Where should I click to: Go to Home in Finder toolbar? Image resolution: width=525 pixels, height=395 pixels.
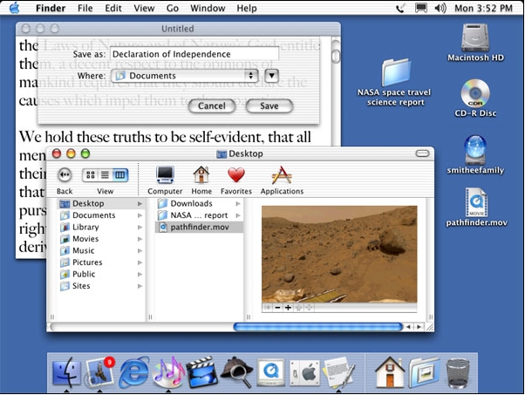coord(201,180)
